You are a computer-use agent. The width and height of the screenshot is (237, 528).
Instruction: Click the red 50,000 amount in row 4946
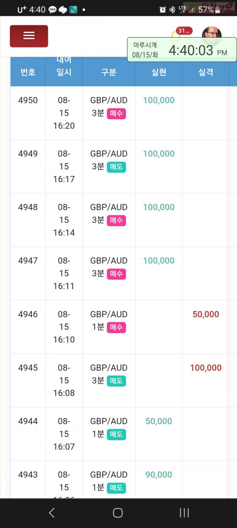point(206,314)
